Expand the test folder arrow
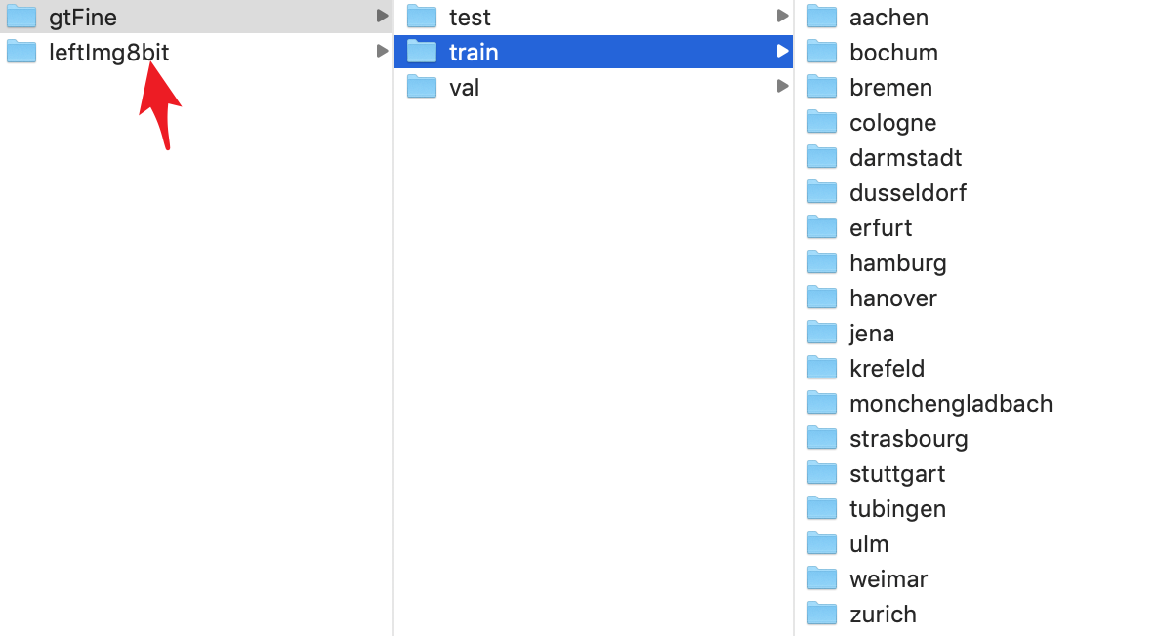Image resolution: width=1156 pixels, height=636 pixels. (782, 16)
